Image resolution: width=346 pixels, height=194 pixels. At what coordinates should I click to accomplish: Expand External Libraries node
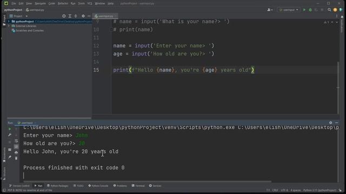click(x=9, y=26)
